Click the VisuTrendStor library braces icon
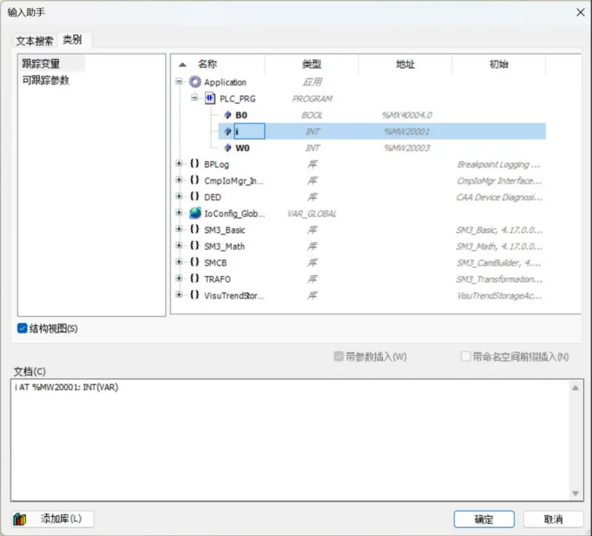 pyautogui.click(x=194, y=295)
